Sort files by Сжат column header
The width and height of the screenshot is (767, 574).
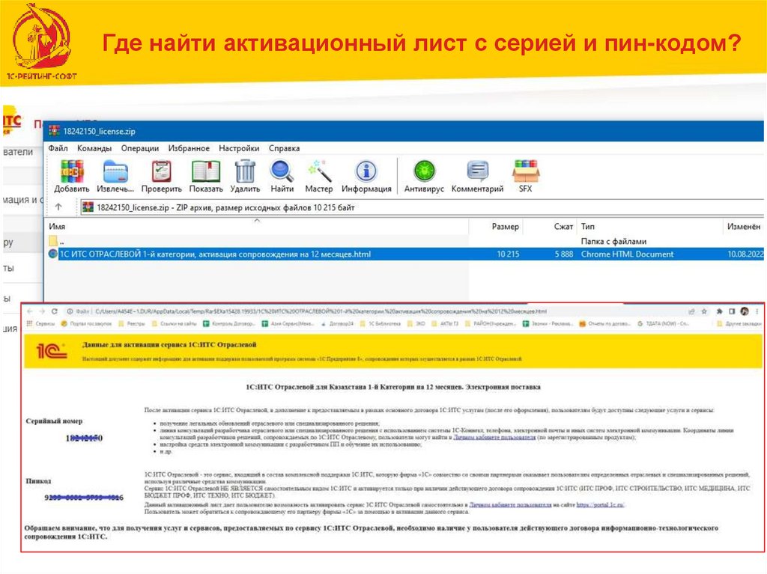pos(550,226)
